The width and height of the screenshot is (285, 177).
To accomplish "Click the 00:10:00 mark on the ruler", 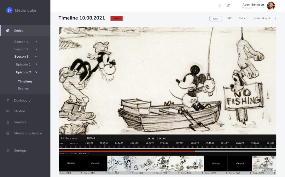I will click(x=210, y=143).
